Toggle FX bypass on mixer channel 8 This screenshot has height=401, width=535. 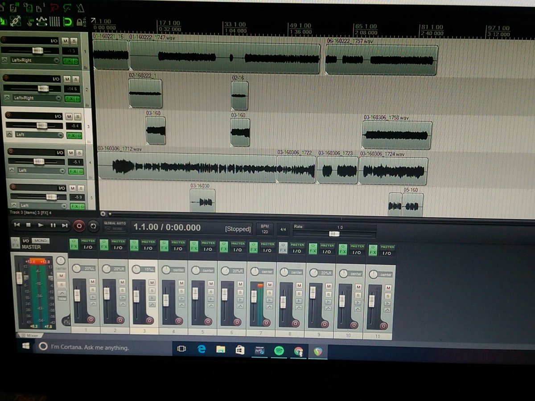tap(283, 248)
